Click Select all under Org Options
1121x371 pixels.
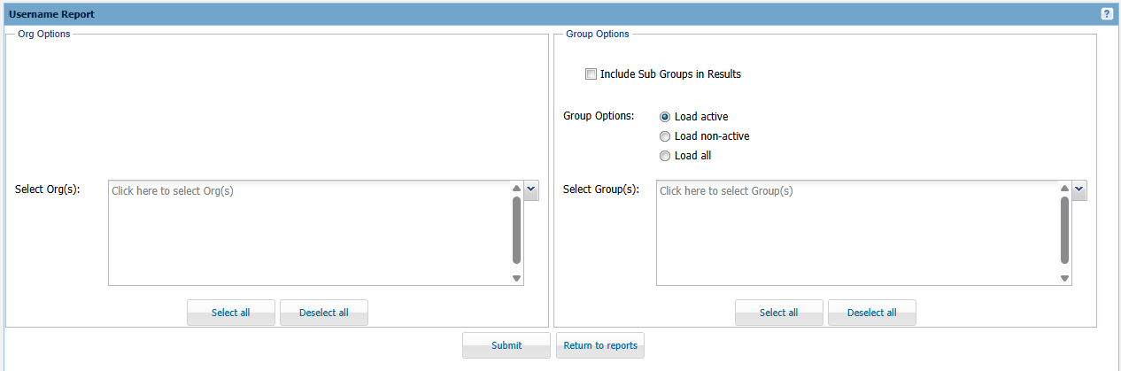point(231,313)
